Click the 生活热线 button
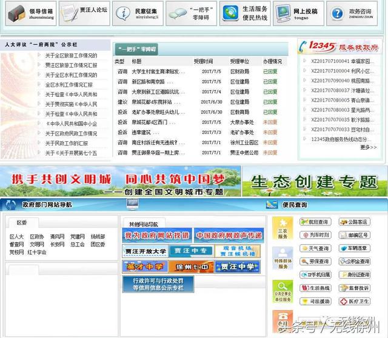Image resolution: width=388 pixels, height=338 pixels. tap(315, 288)
